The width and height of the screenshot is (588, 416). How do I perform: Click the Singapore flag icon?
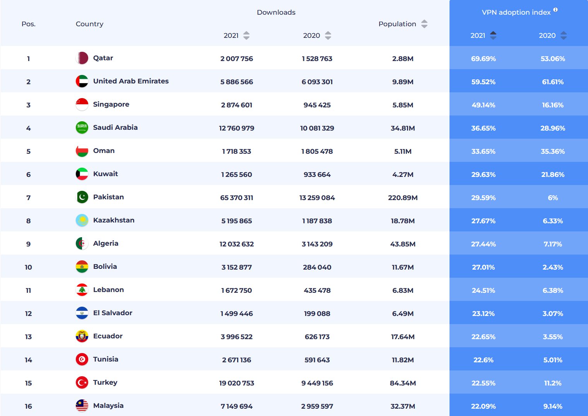tap(82, 105)
